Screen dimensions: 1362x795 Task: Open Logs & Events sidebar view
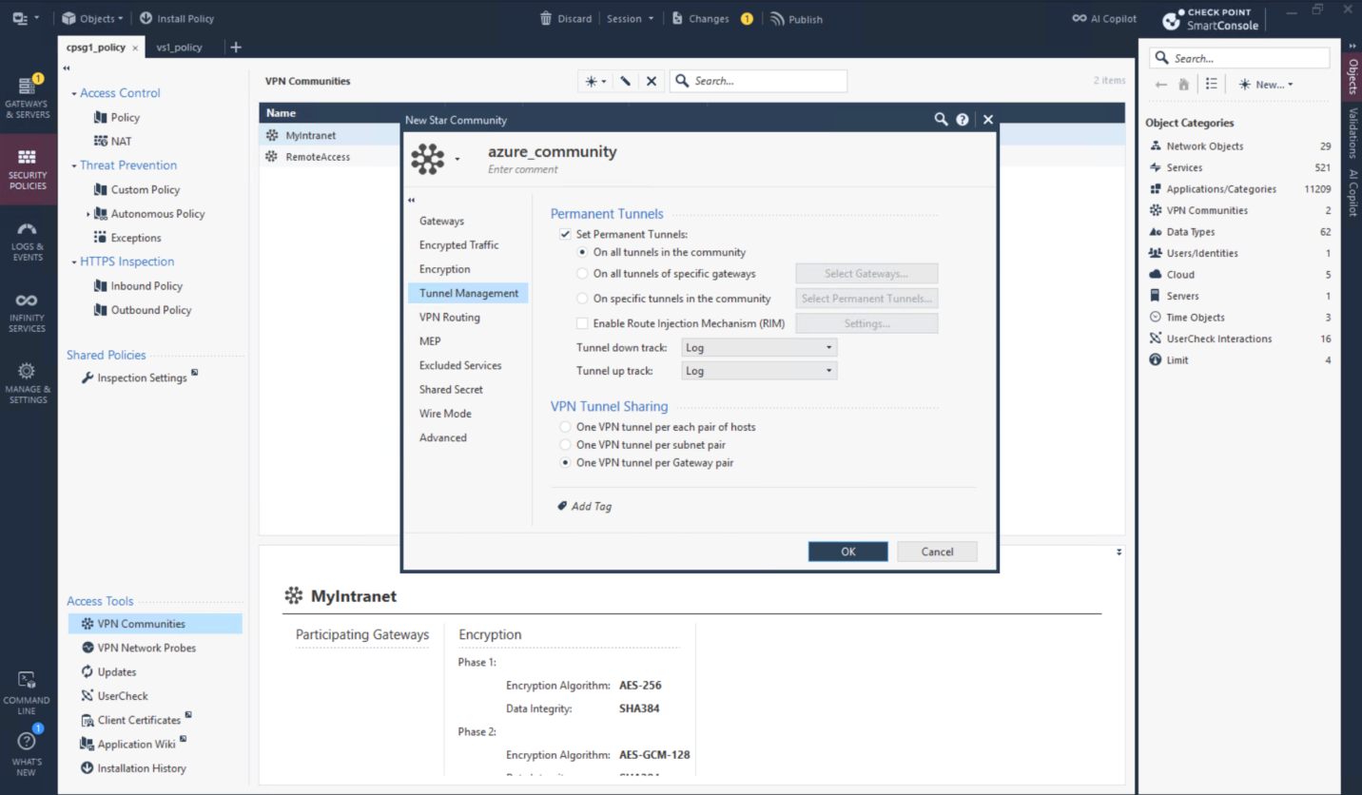coord(27,242)
